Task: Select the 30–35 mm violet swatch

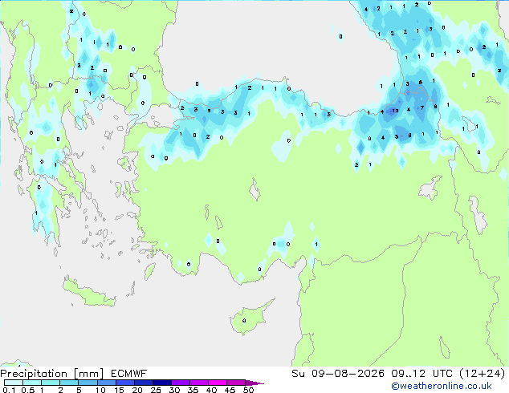Action: click(x=180, y=383)
